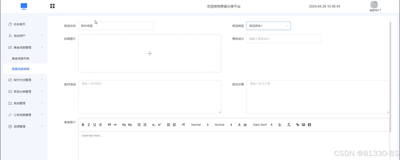
Task: Underline text in editor toolbar
Action: pos(95,125)
